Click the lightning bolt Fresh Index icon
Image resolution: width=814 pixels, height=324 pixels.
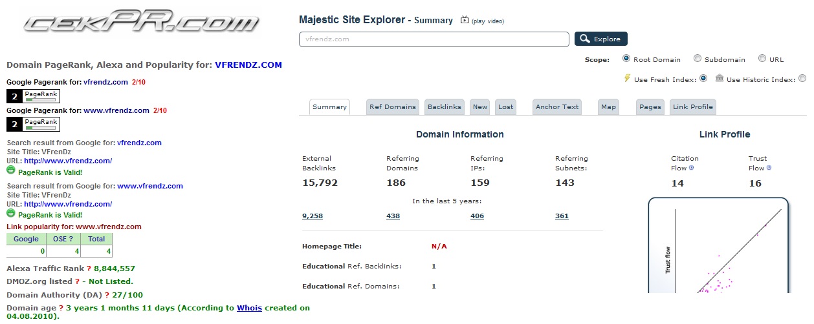(x=627, y=78)
